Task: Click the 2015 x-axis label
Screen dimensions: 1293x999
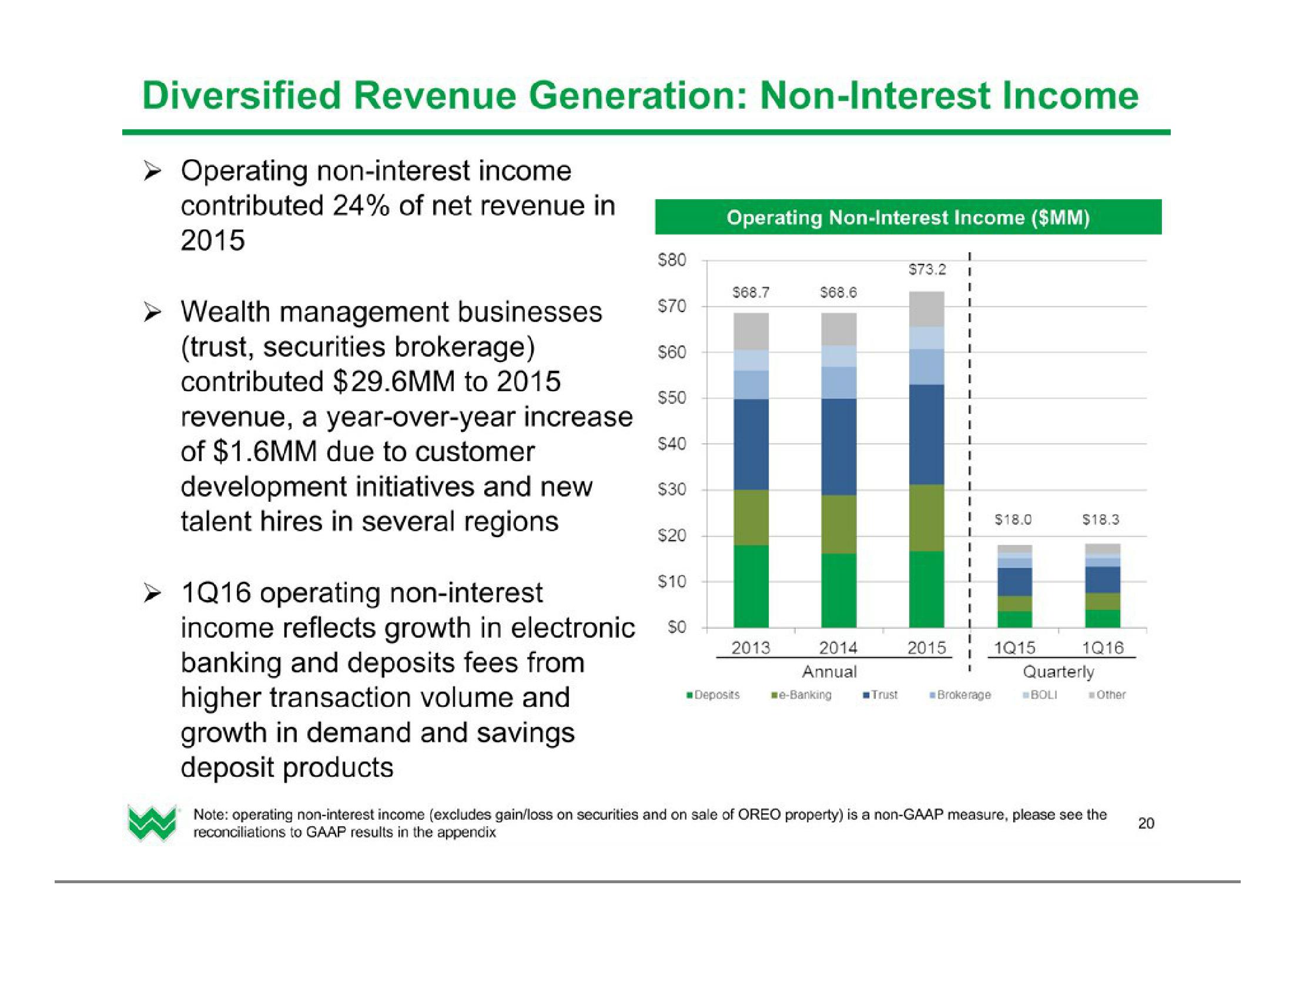Action: (927, 648)
